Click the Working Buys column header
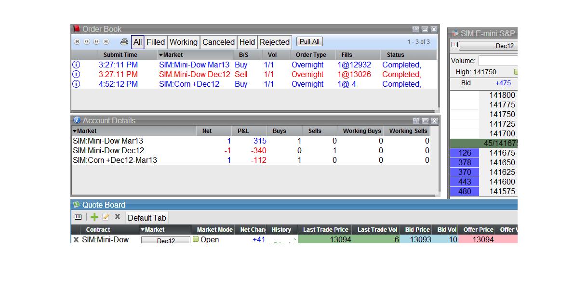 pos(362,131)
